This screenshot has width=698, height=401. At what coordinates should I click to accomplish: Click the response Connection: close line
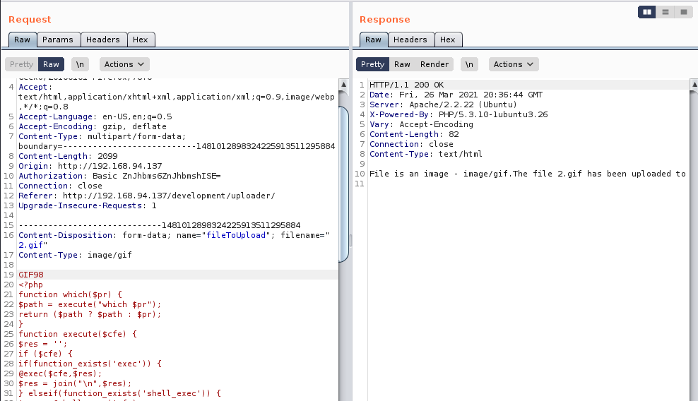click(x=411, y=144)
